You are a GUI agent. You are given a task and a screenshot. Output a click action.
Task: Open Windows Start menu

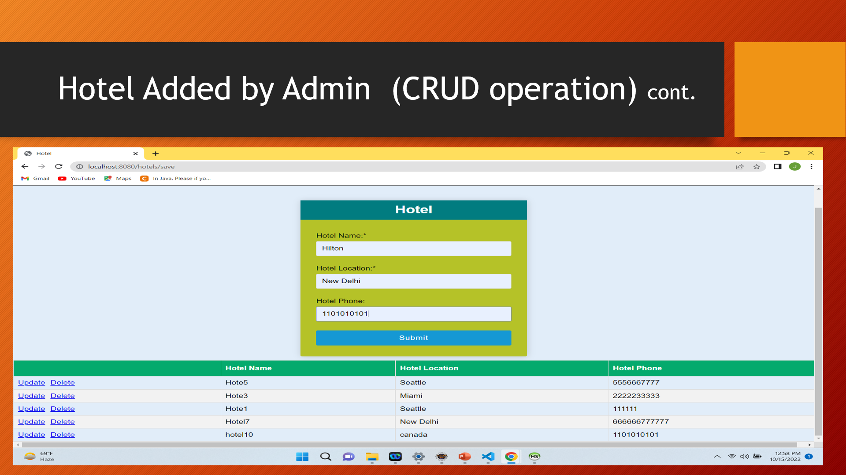point(302,457)
